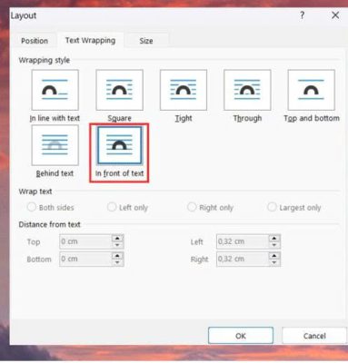Choose the Top and bottom wrapping icon

pyautogui.click(x=312, y=90)
